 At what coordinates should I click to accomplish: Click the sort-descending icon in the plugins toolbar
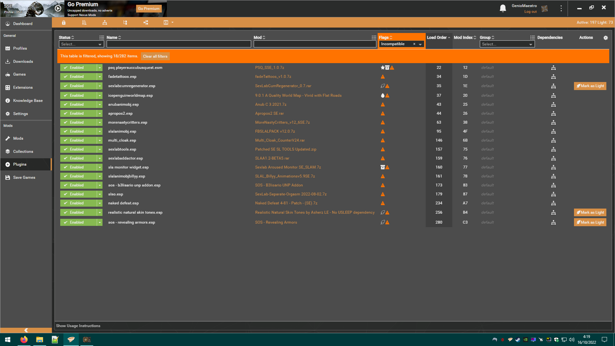coord(84,22)
